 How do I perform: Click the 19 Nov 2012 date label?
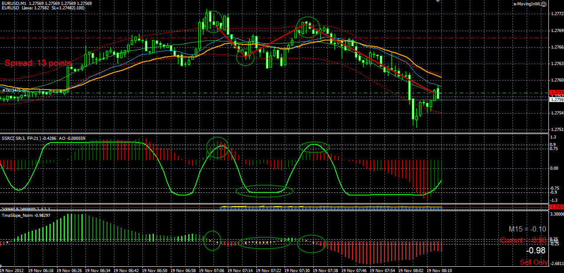(x=12, y=270)
